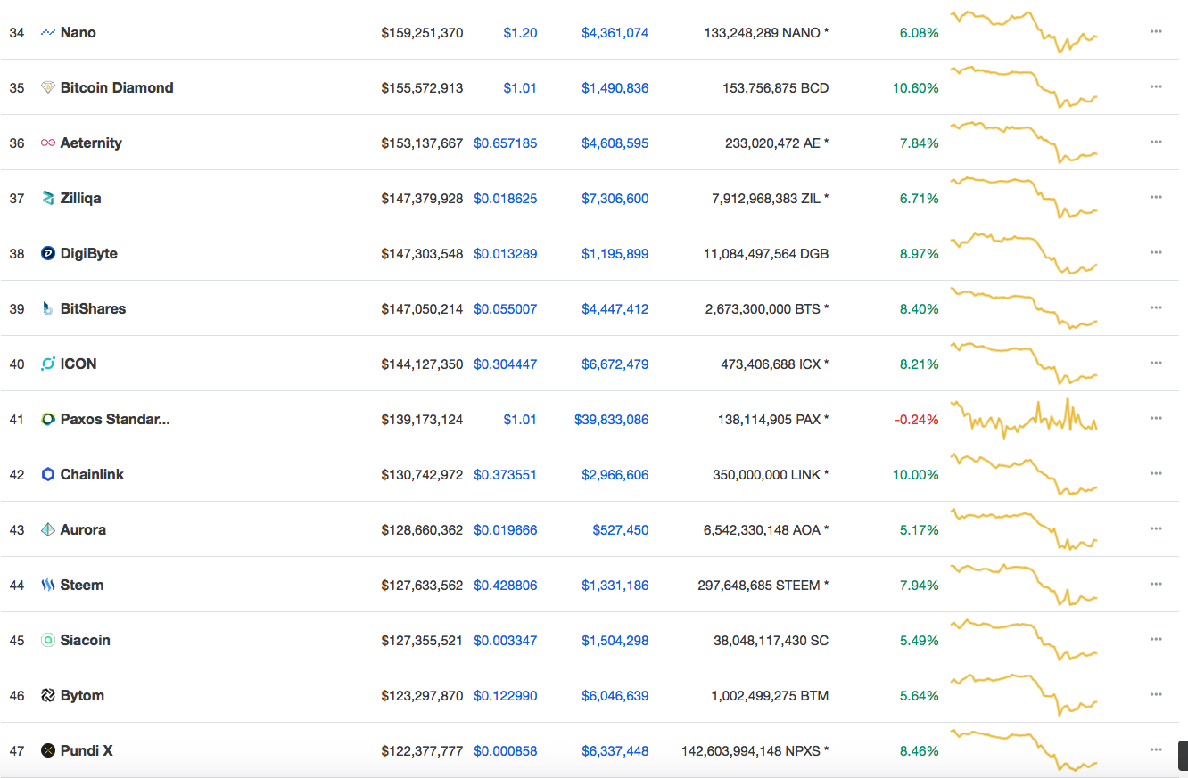The height and width of the screenshot is (778, 1188).
Task: Open the more options menu for Aurora
Action: tap(1156, 528)
